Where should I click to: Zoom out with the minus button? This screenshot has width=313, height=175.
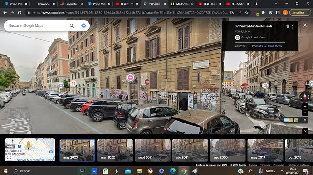pyautogui.click(x=305, y=113)
